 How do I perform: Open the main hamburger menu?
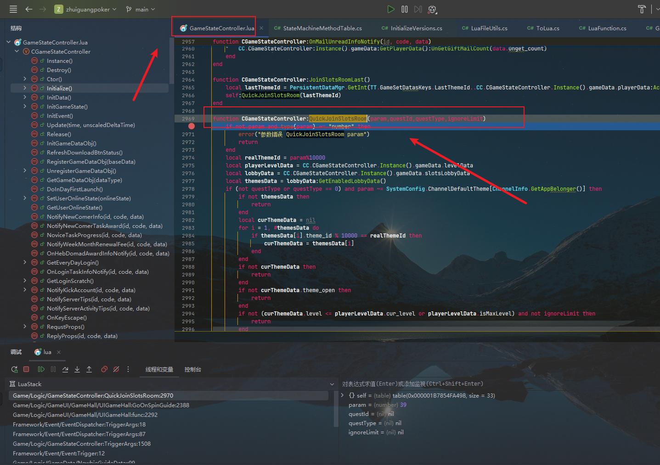click(13, 9)
